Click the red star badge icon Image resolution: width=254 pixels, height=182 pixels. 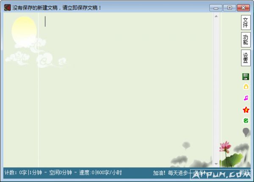246,110
